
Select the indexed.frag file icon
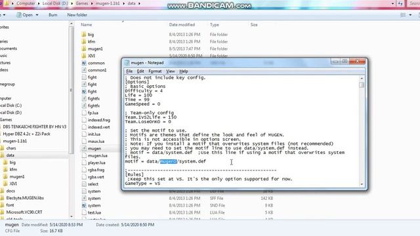[84, 120]
